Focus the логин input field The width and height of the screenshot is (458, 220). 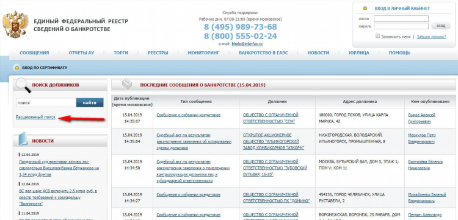pyautogui.click(x=401, y=19)
